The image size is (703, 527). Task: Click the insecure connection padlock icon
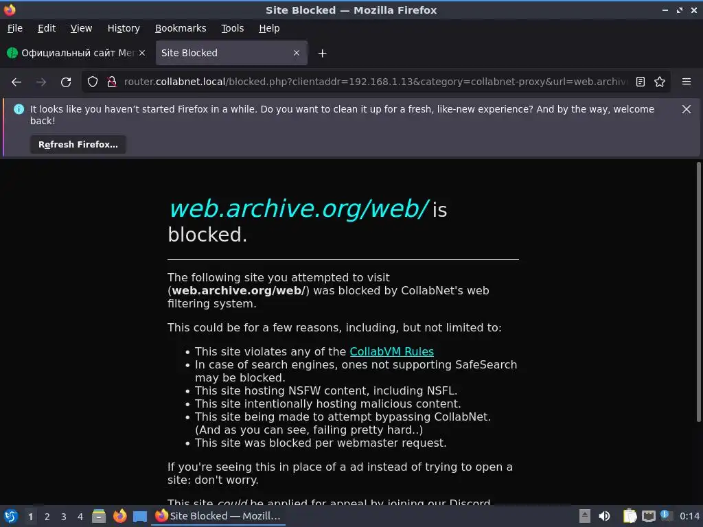(112, 82)
